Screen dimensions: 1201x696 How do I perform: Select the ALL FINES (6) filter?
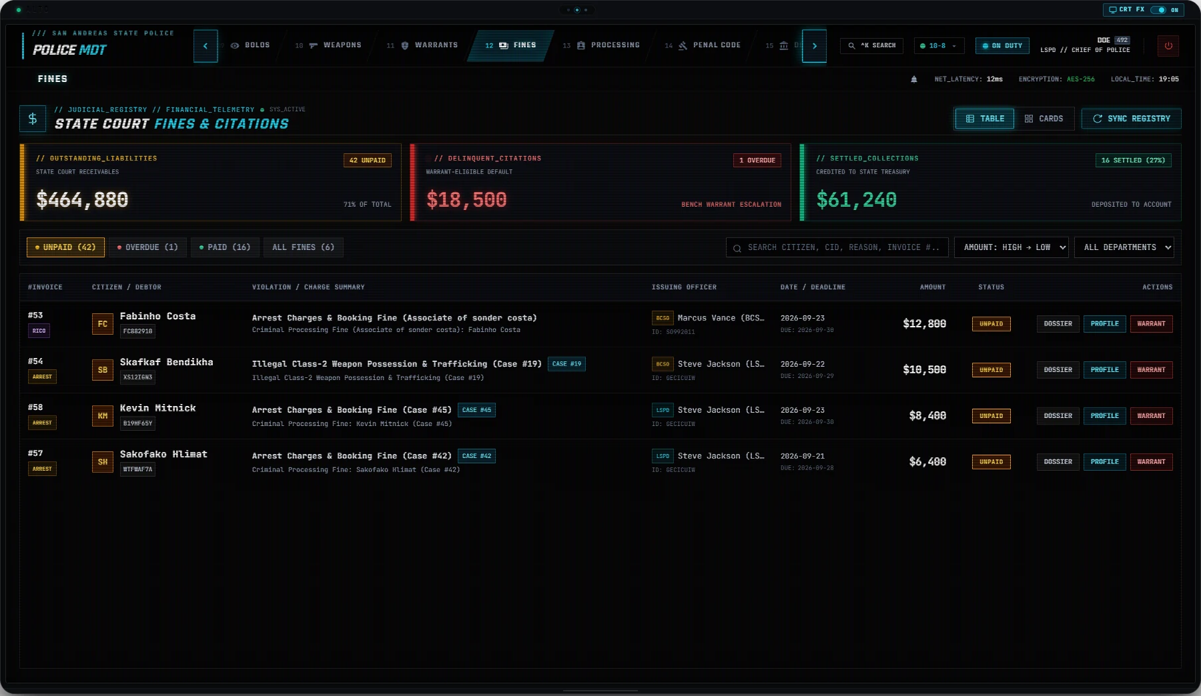pos(304,247)
